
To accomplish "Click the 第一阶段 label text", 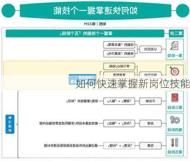I will click(175, 56).
